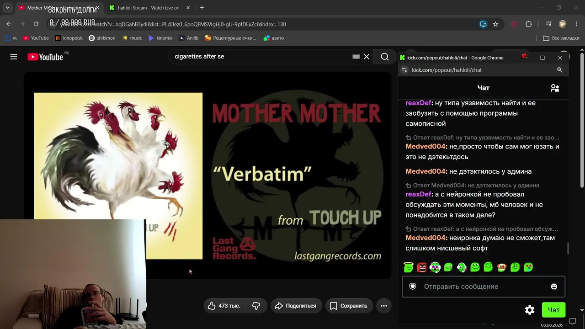
Task: Insert the halo angel emote
Action: [409, 267]
